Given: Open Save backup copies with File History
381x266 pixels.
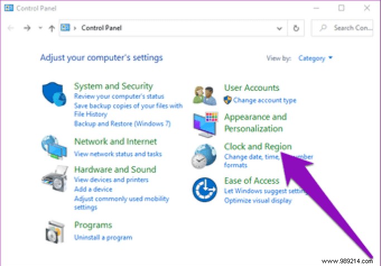Looking at the screenshot, I should (x=128, y=110).
